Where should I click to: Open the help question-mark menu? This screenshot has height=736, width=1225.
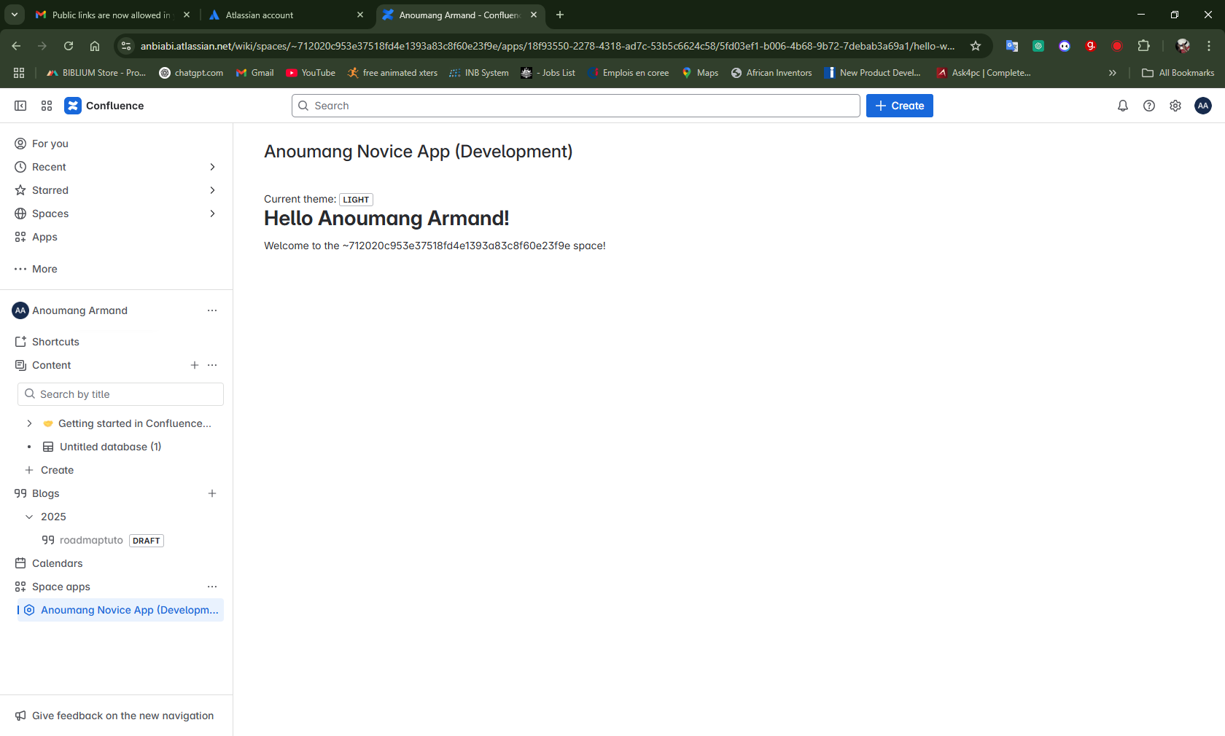pos(1149,106)
